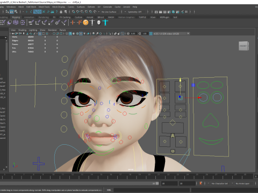Screen dimensions: 258x193
Task: Click the blue render disc icon
Action: (173, 12)
